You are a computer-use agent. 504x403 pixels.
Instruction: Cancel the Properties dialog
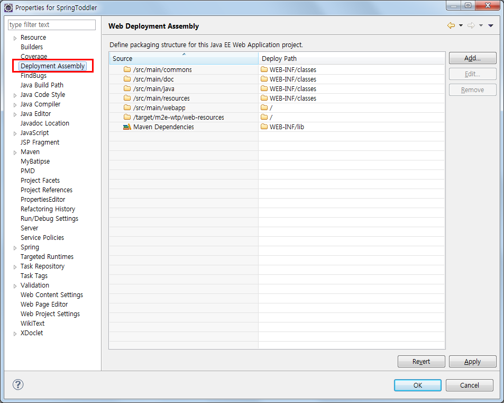tap(469, 386)
